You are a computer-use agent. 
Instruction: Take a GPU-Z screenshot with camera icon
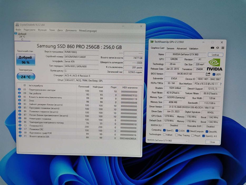pyautogui.click(x=212, y=48)
